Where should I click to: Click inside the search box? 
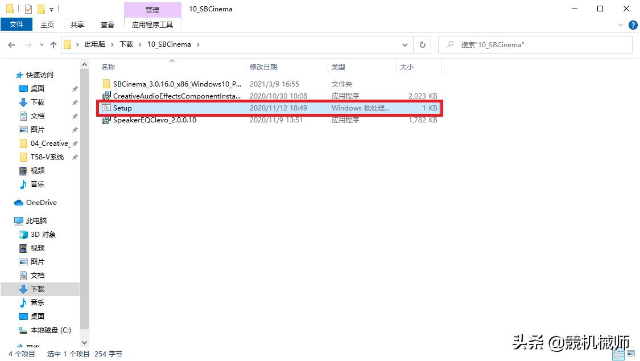pyautogui.click(x=535, y=44)
